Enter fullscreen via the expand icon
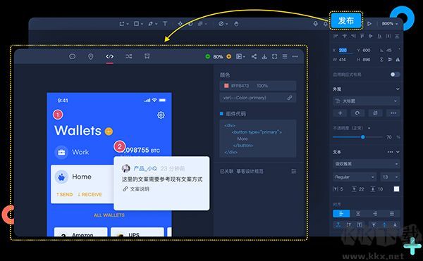 point(275,56)
